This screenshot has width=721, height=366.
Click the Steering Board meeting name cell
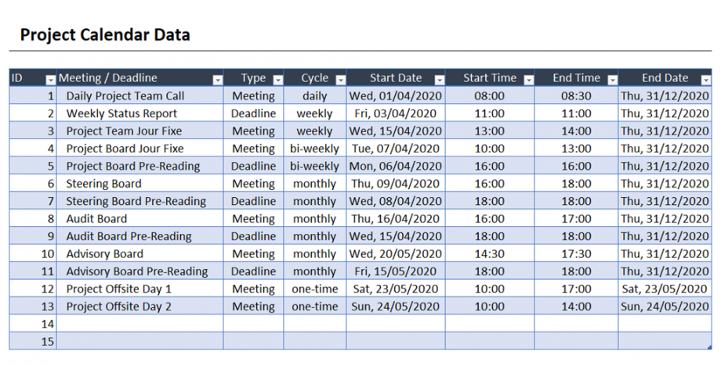[103, 184]
